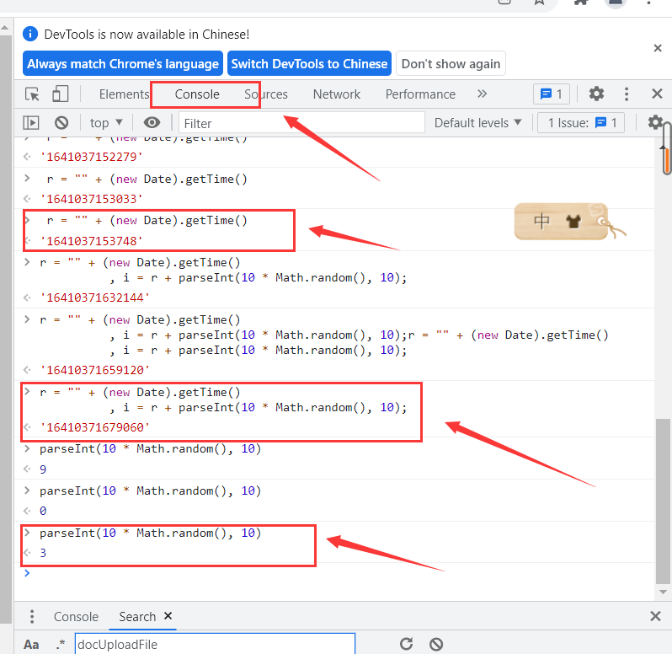The height and width of the screenshot is (654, 672).
Task: Open the DevTools three-dot customize menu
Action: [x=627, y=94]
